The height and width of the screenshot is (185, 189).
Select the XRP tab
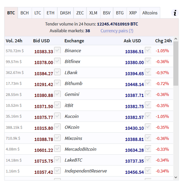[133, 13]
